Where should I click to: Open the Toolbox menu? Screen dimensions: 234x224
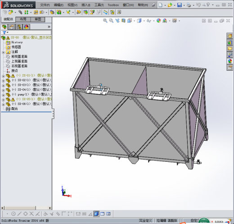coord(113,5)
